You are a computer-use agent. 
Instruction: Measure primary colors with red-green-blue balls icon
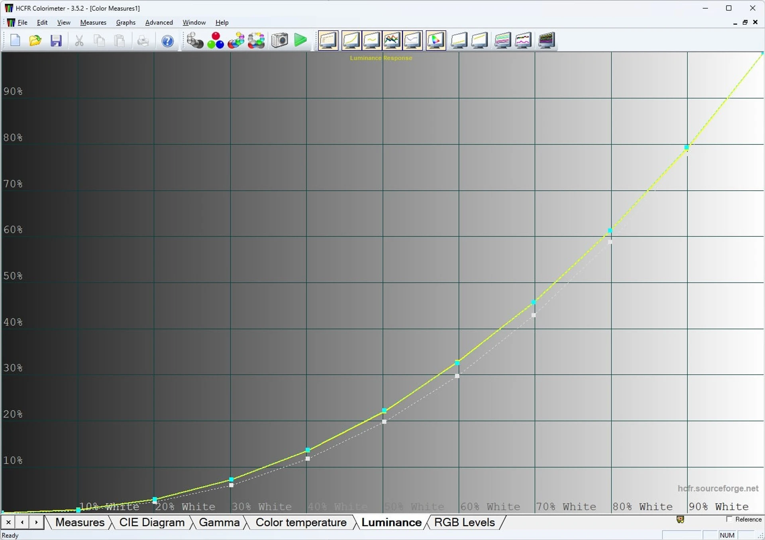[x=216, y=40]
